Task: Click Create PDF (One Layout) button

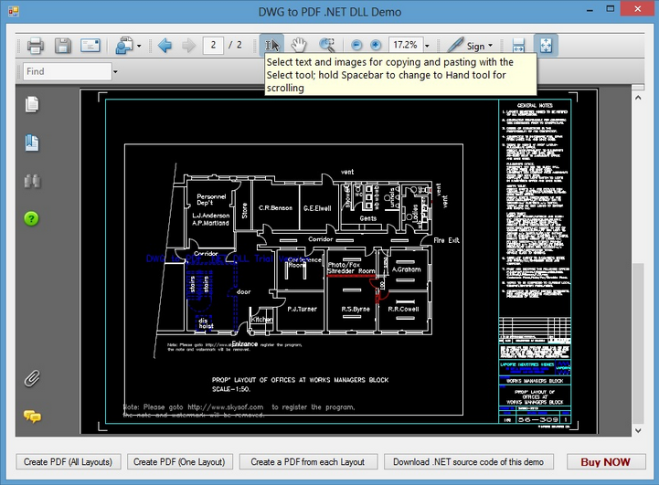Action: [x=179, y=462]
